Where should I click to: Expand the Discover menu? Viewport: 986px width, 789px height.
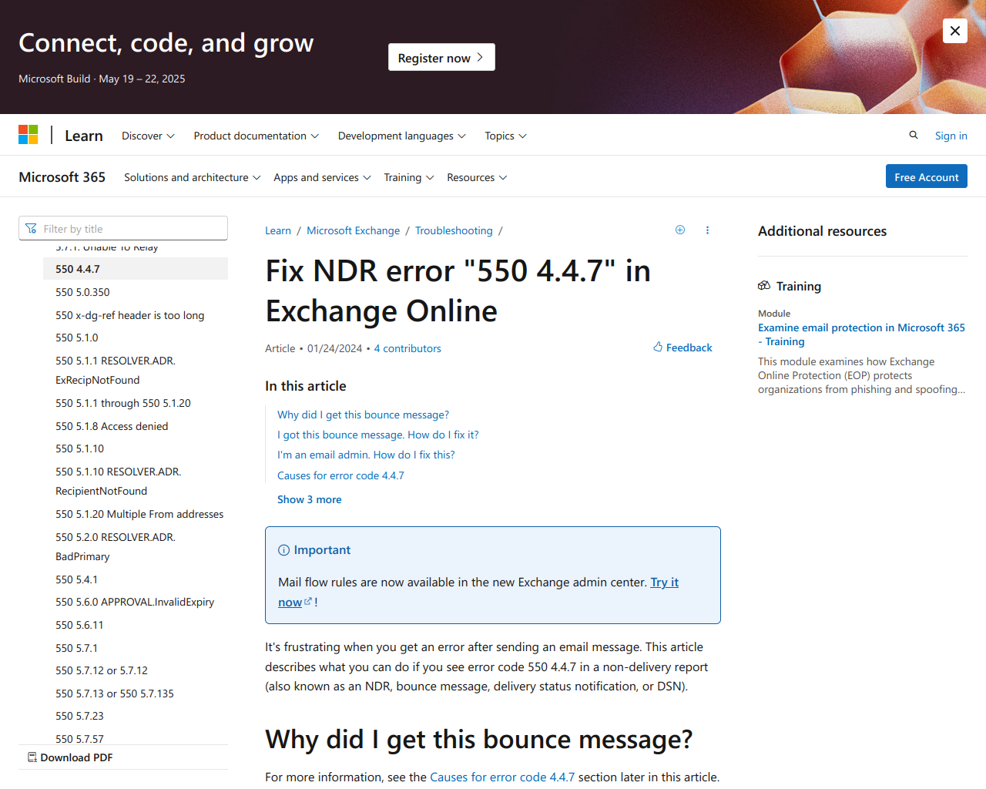coord(148,136)
